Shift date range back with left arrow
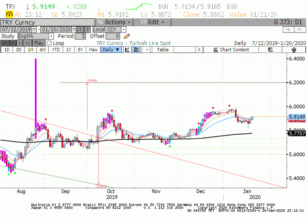 [x=81, y=30]
